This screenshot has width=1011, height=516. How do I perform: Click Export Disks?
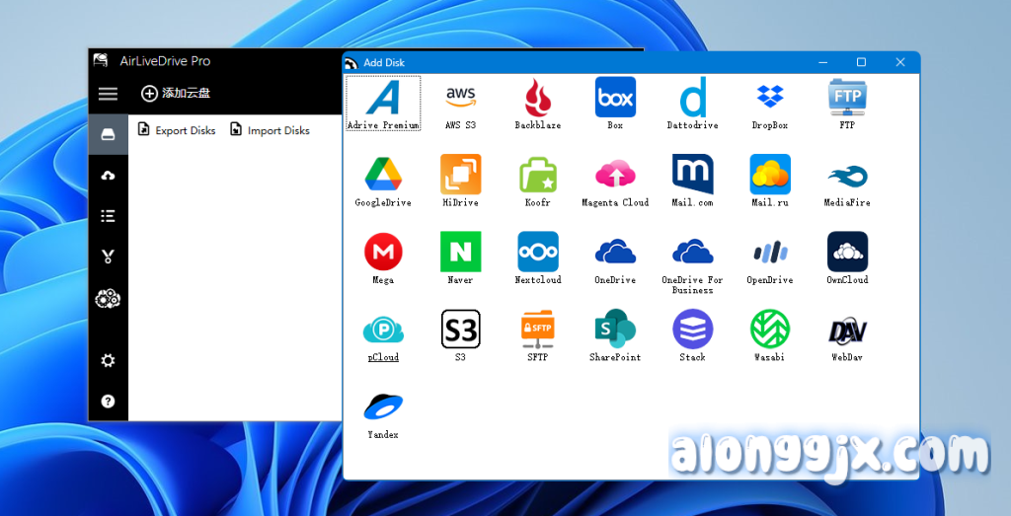tap(176, 130)
